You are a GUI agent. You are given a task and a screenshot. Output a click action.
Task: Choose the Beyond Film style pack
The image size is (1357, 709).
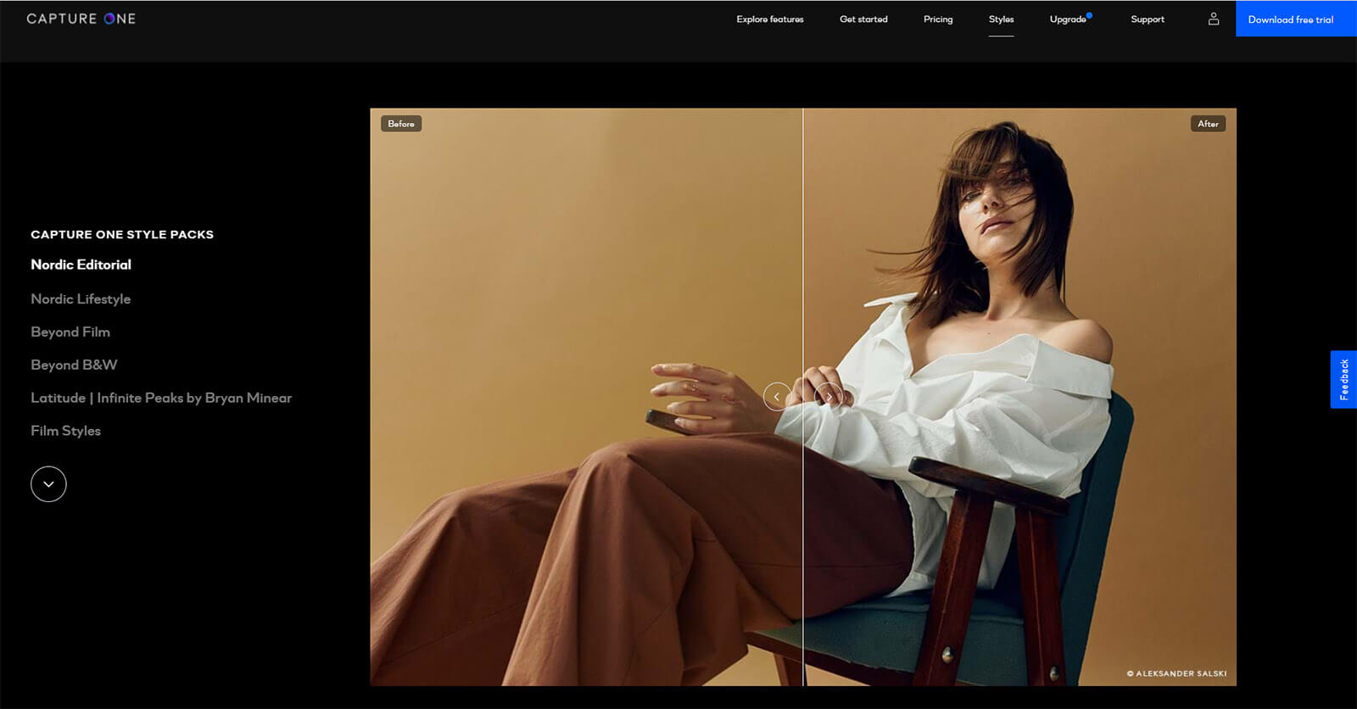pos(70,332)
